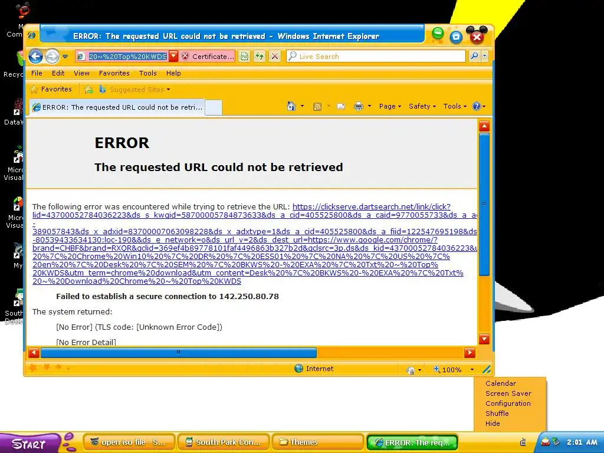Open the Safety command menu
Viewport: 604px width, 453px height.
(422, 106)
